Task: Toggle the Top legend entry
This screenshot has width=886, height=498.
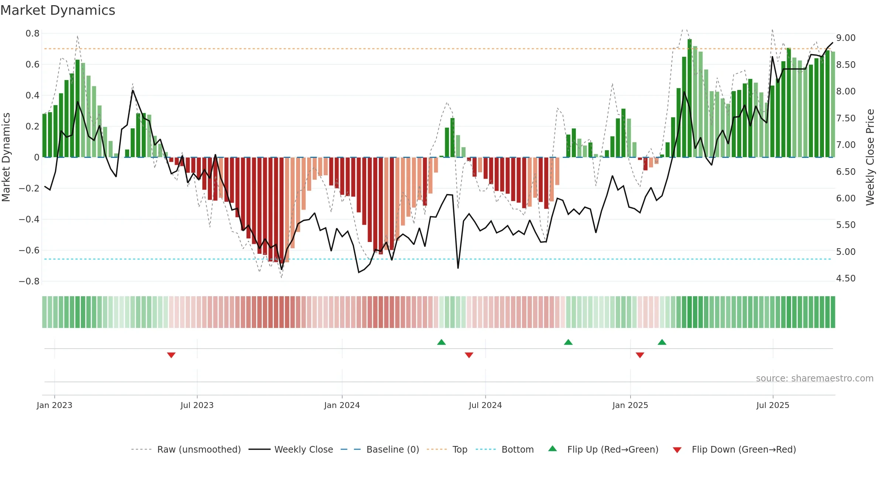Action: click(447, 449)
